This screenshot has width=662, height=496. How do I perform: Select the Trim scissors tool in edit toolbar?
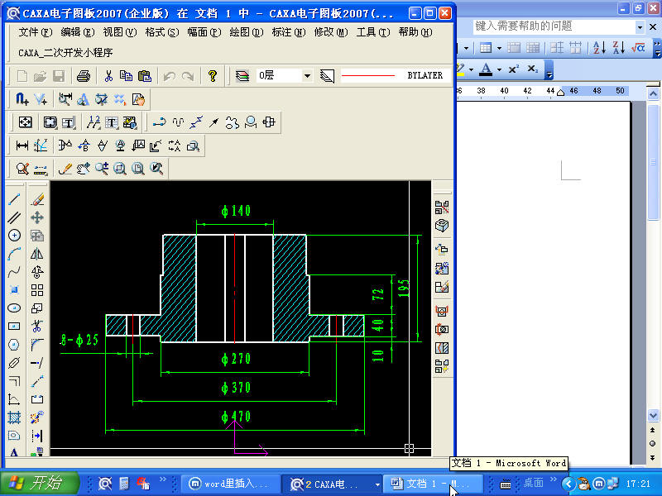(x=37, y=327)
